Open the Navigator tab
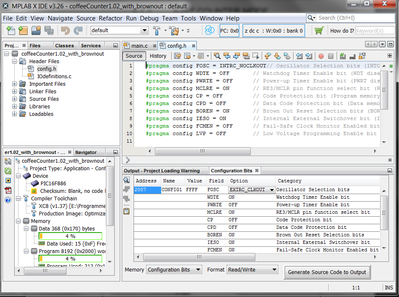This screenshot has height=297, width=399. [x=86, y=152]
